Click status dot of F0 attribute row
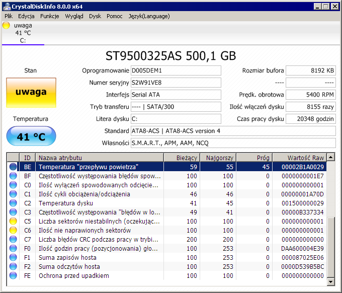Screen dimensions: 342x293 click(13, 249)
